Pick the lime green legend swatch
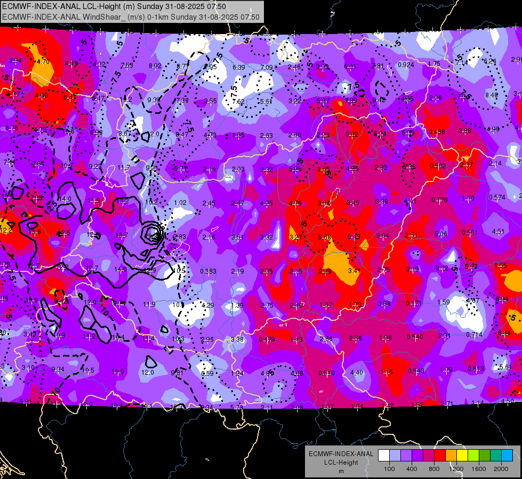Image resolution: width=522 pixels, height=479 pixels. tap(473, 455)
